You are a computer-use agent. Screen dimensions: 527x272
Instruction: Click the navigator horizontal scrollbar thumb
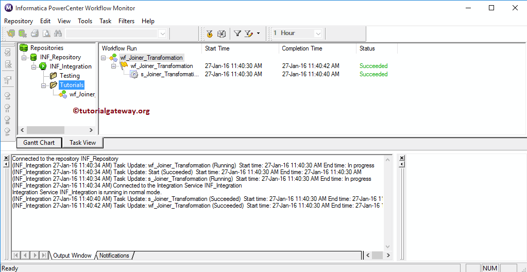pyautogui.click(x=45, y=130)
